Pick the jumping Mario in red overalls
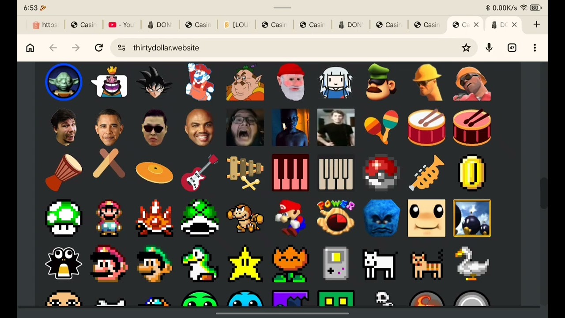This screenshot has width=565, height=318. coord(200,82)
